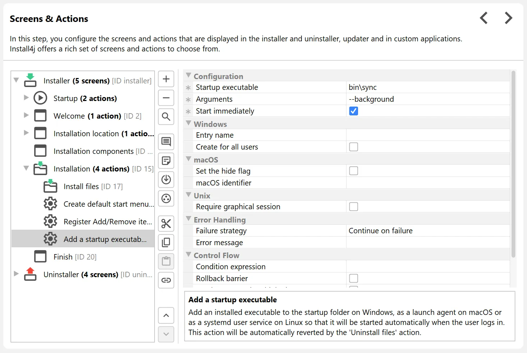This screenshot has height=353, width=527.
Task: Click the move up arrow button
Action: point(166,316)
